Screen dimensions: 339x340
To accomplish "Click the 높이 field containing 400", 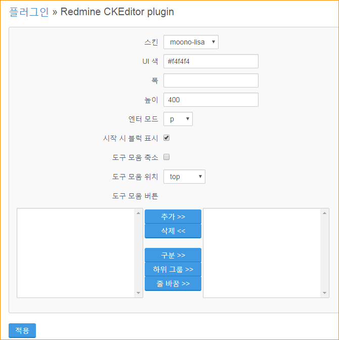I will click(211, 100).
